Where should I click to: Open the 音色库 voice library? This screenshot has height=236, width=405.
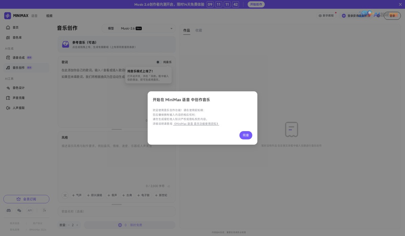15,37
